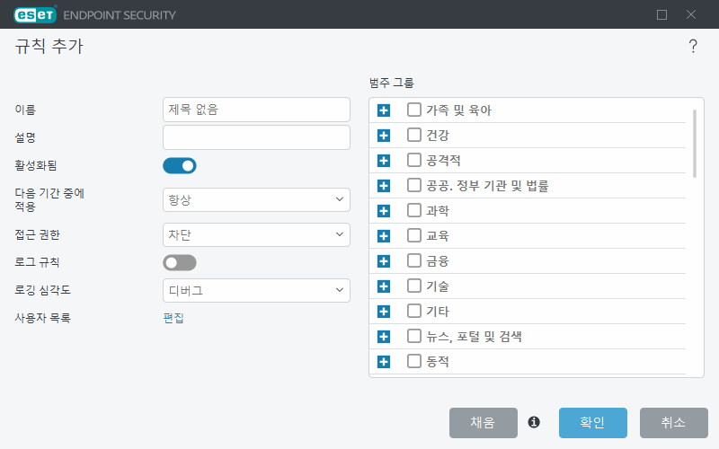
Task: Click the category list scrollbar
Action: tap(695, 144)
